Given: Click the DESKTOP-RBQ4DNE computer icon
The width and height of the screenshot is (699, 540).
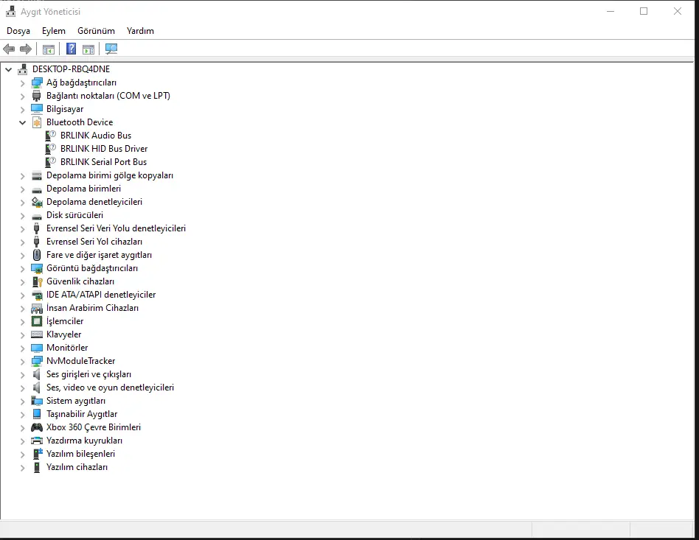Looking at the screenshot, I should (22, 69).
